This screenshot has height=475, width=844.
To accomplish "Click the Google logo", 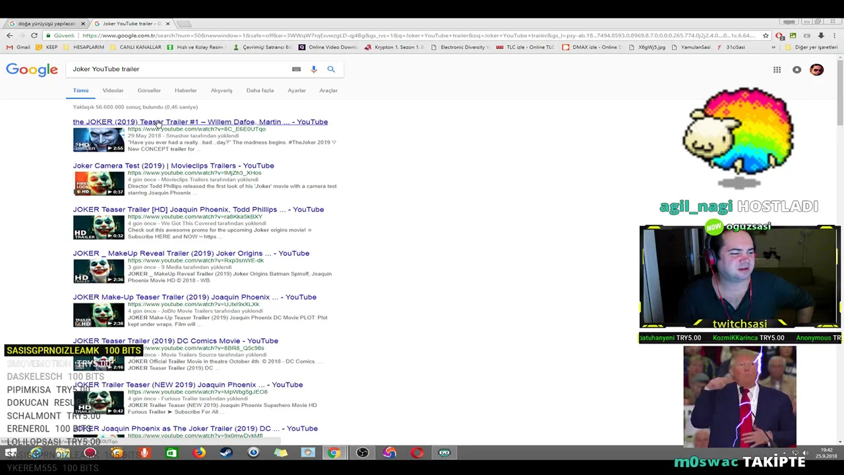I will point(32,69).
